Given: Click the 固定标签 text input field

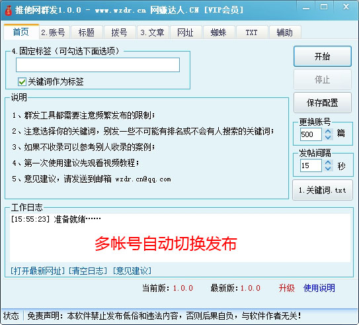Looking at the screenshot, I should point(98,65).
